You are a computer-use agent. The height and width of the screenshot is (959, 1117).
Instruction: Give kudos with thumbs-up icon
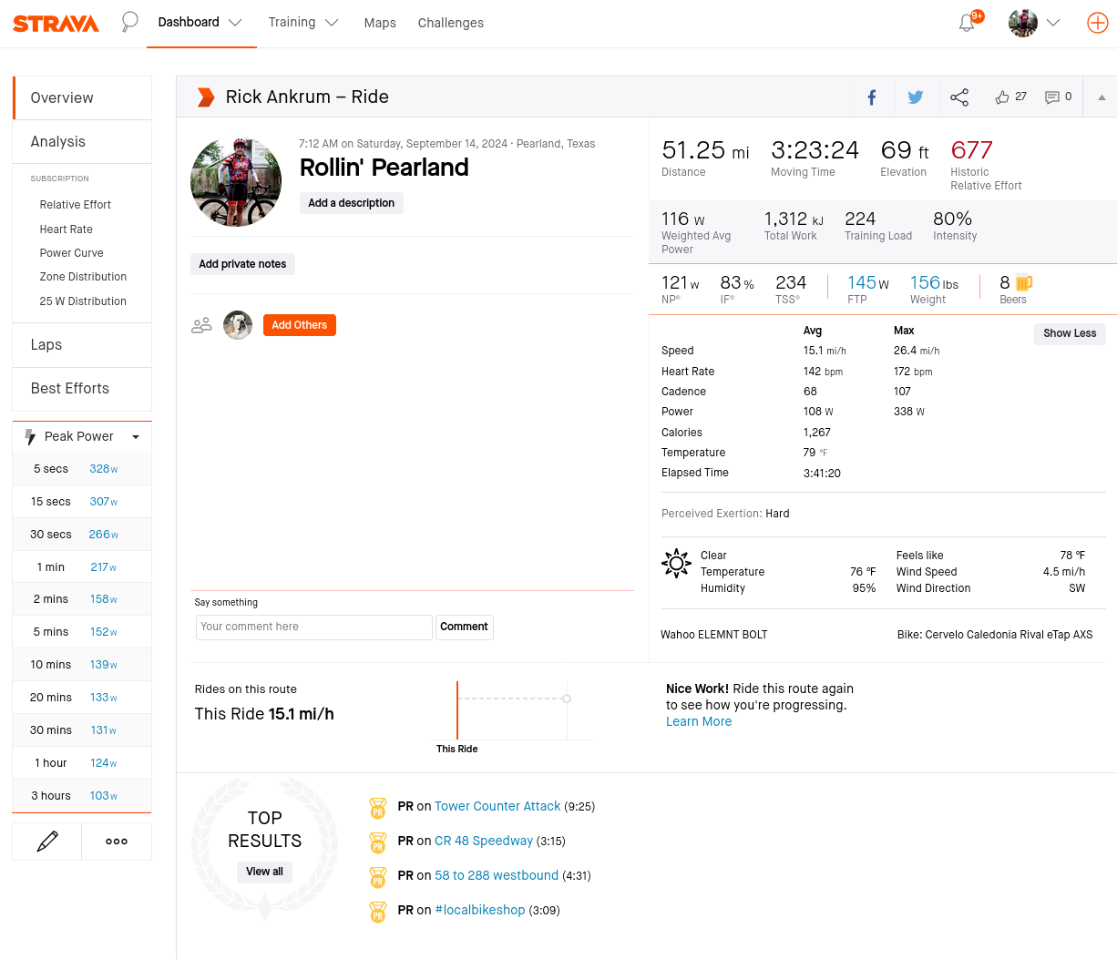[1002, 97]
